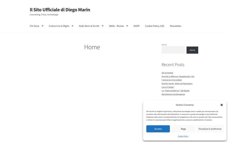The height and width of the screenshot is (142, 228).
Task: Open Spirito Santo, Male ed Eggregore post
Action: [x=177, y=83]
